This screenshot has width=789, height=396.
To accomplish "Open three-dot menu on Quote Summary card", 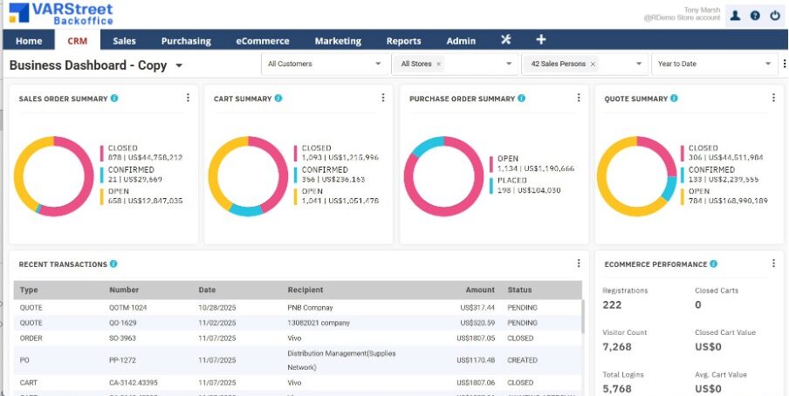I will [x=773, y=99].
